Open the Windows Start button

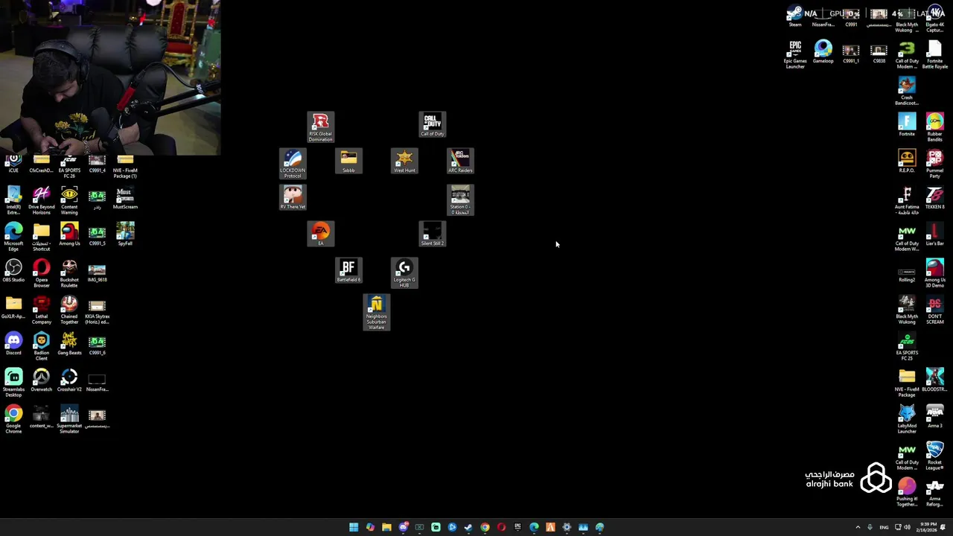click(354, 527)
